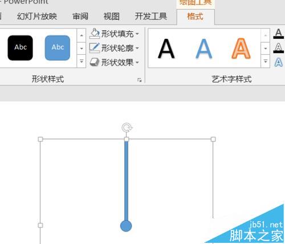285x244 pixels.
Task: Expand the WordArt styles gallery
Action: 266,61
